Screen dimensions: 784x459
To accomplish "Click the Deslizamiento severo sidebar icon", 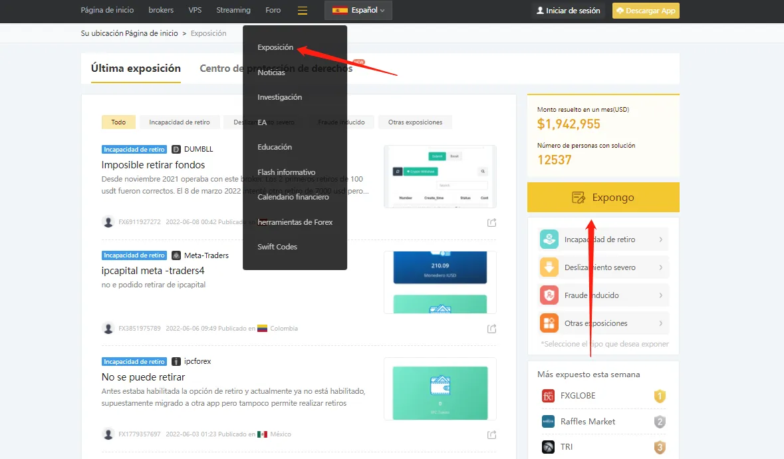I will click(x=549, y=267).
